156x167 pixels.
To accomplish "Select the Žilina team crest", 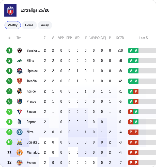I will (20, 61).
